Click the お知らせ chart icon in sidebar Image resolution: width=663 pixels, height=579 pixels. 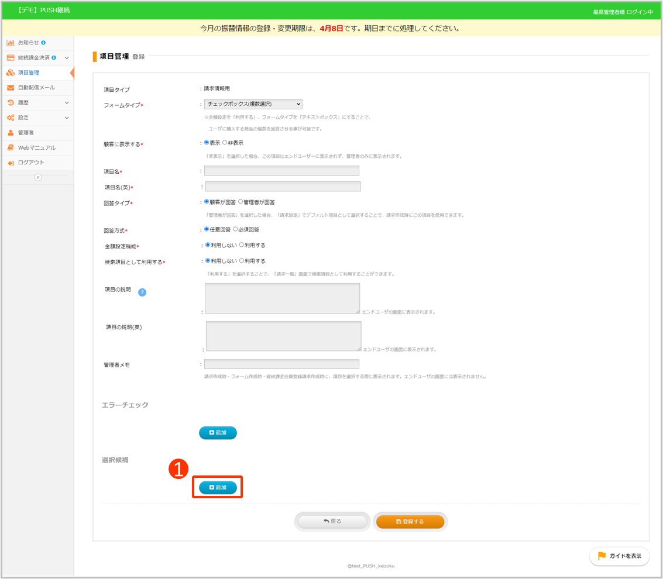point(11,43)
